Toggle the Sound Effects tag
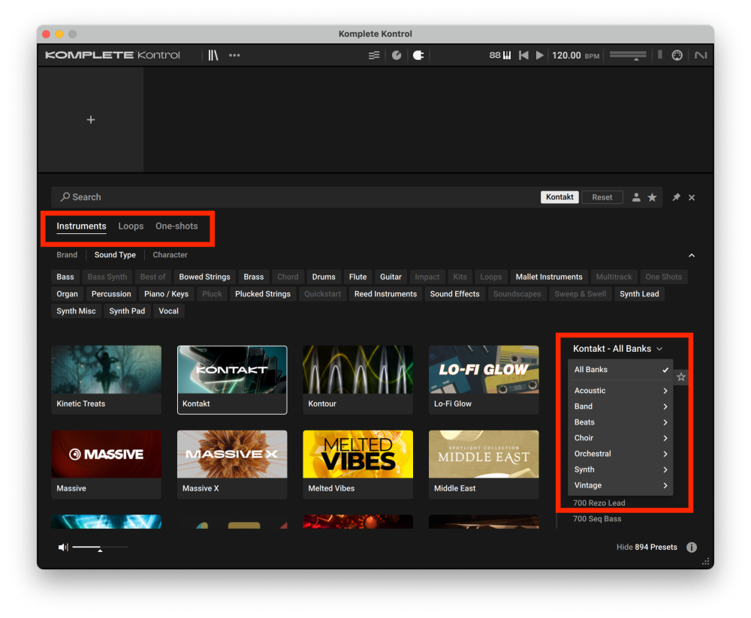751x618 pixels. click(x=454, y=294)
